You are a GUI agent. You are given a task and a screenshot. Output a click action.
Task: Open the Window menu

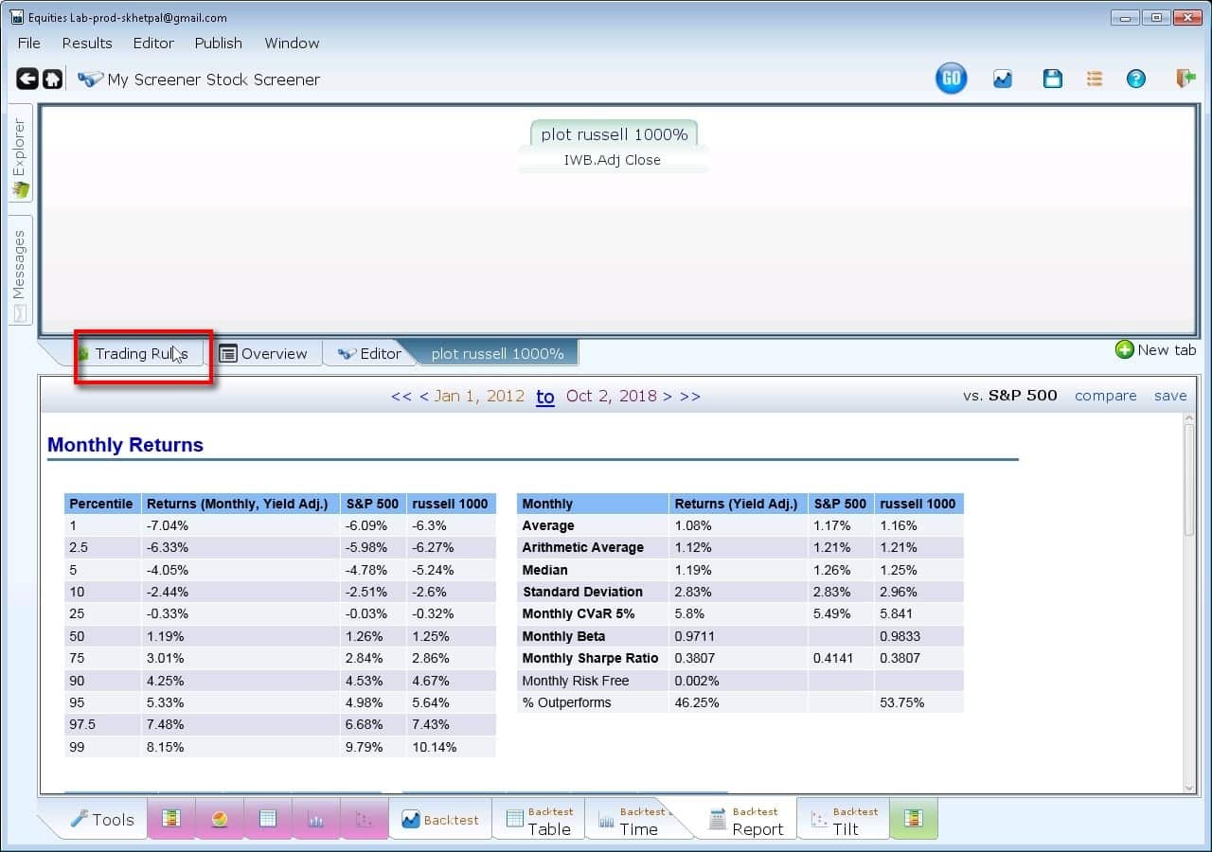pyautogui.click(x=292, y=43)
